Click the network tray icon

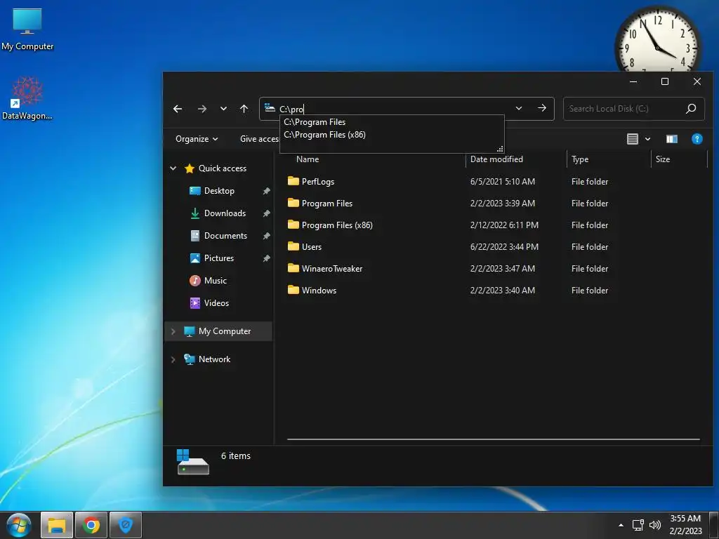coord(638,525)
